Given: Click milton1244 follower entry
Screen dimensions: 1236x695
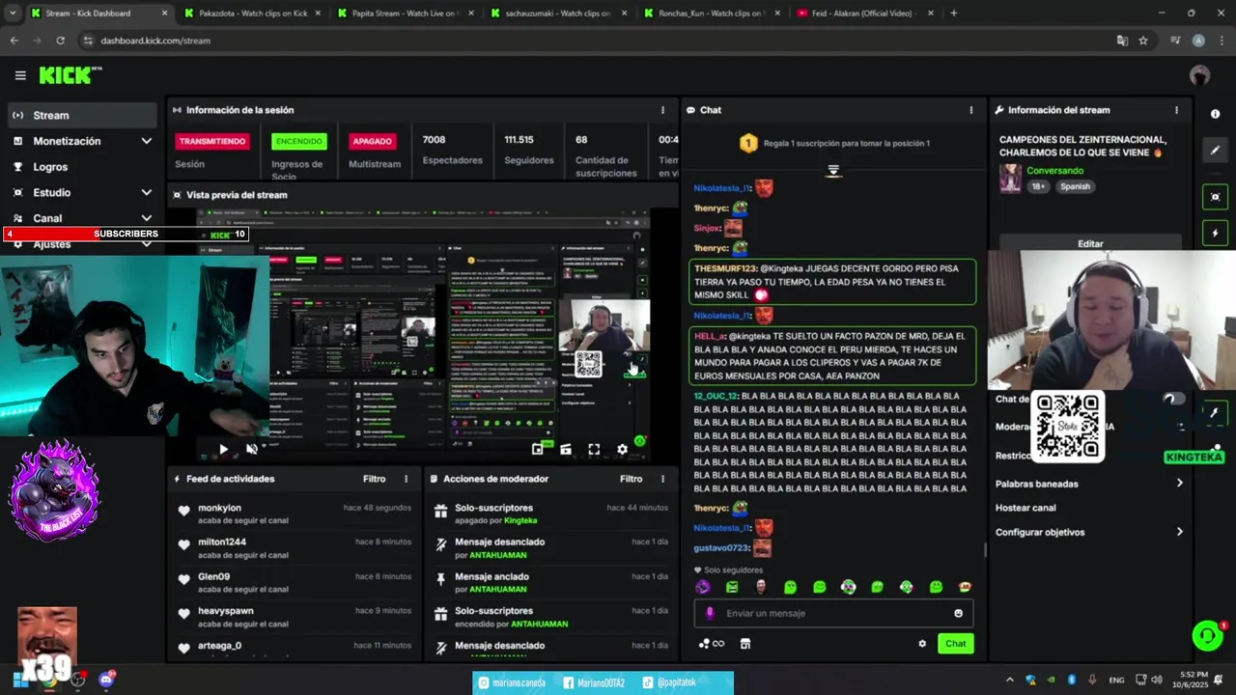Looking at the screenshot, I should click(295, 548).
